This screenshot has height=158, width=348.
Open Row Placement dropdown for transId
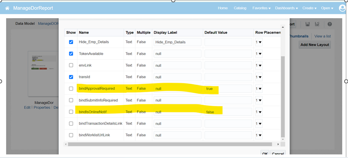tap(259, 77)
